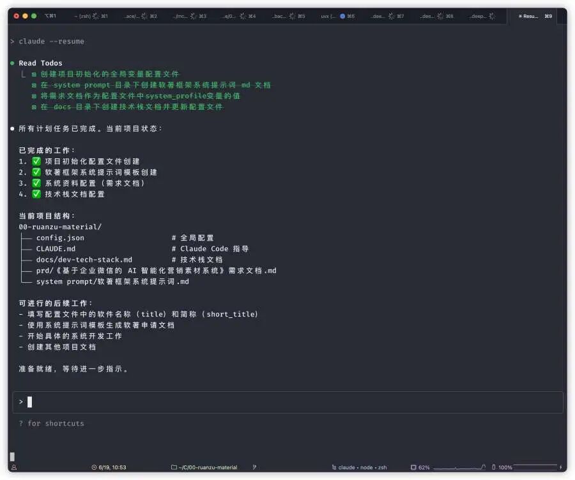Click the clock icon in the status bar
The width and height of the screenshot is (575, 480).
94,467
